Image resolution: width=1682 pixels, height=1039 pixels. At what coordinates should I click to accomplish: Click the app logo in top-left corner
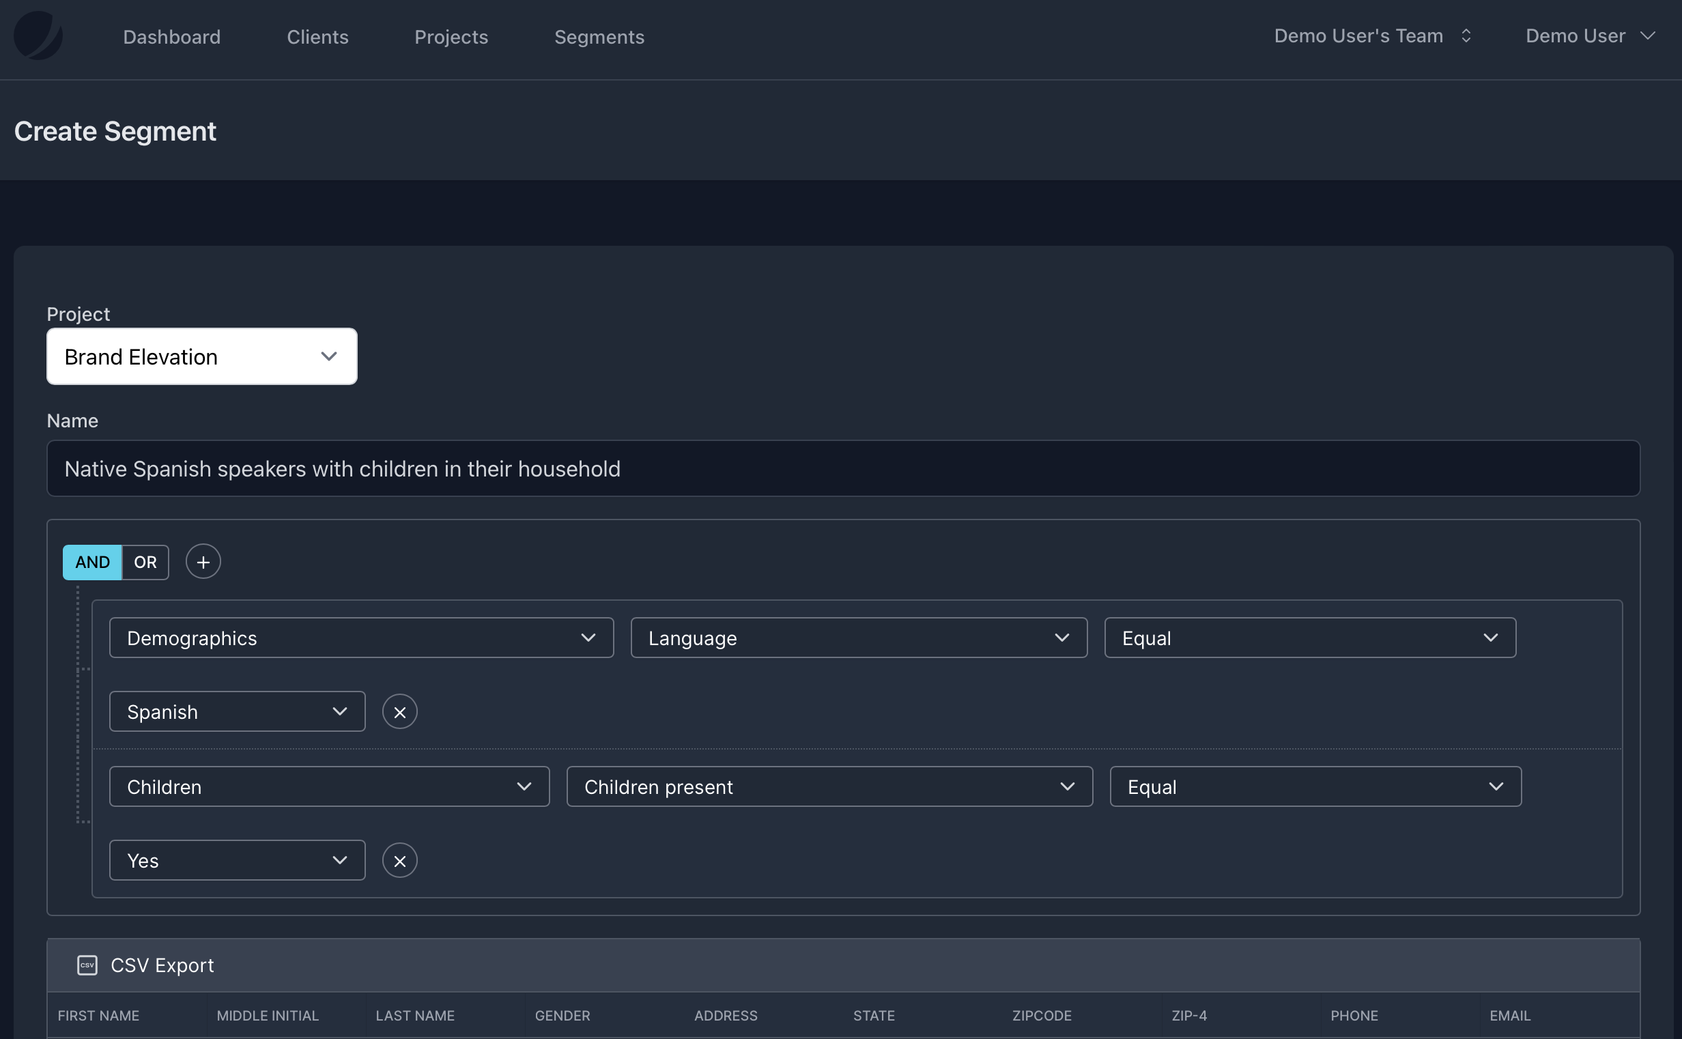click(x=38, y=35)
